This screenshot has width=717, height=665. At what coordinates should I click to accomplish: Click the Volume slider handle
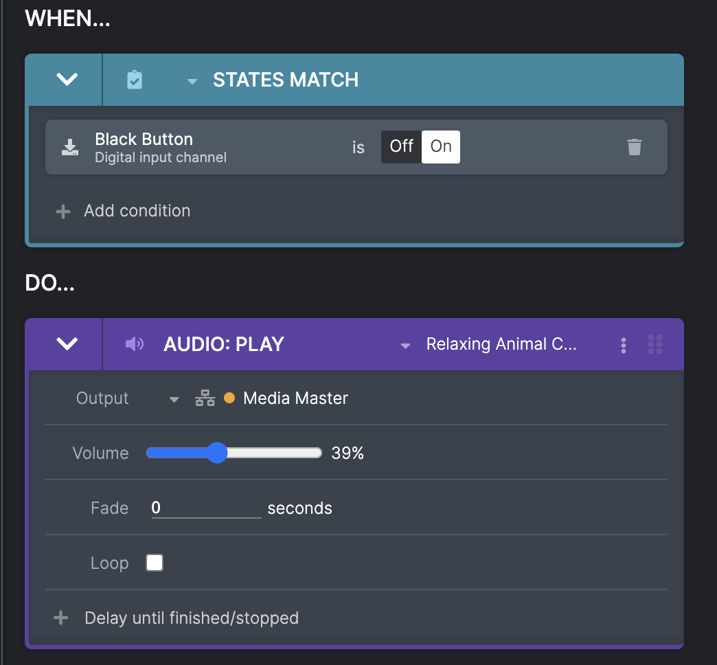click(x=217, y=453)
